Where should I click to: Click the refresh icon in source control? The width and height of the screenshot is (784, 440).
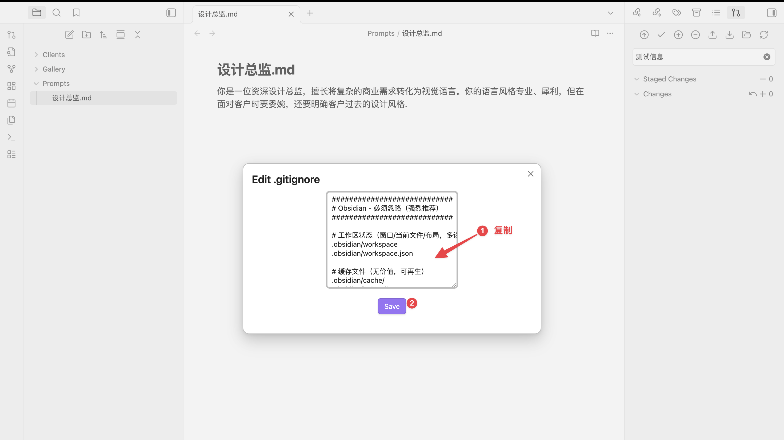tap(764, 35)
